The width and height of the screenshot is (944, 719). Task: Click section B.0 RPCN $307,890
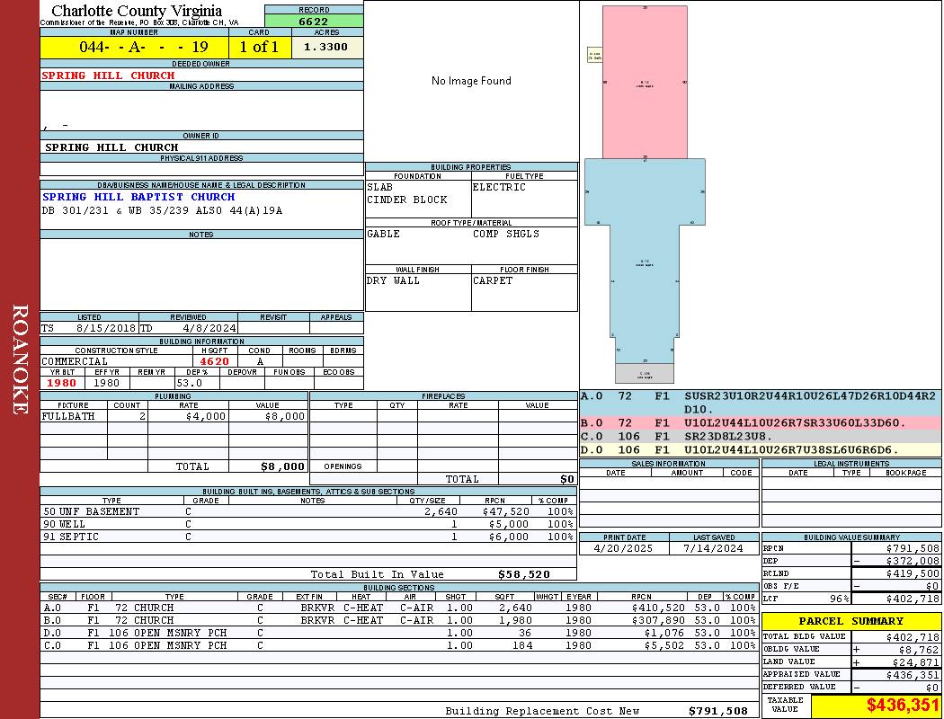(x=658, y=620)
